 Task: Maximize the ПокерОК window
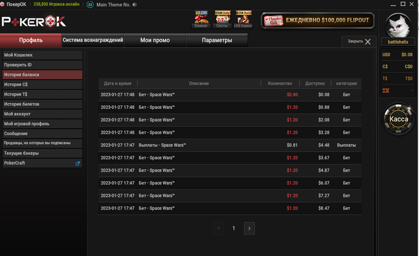[403, 4]
